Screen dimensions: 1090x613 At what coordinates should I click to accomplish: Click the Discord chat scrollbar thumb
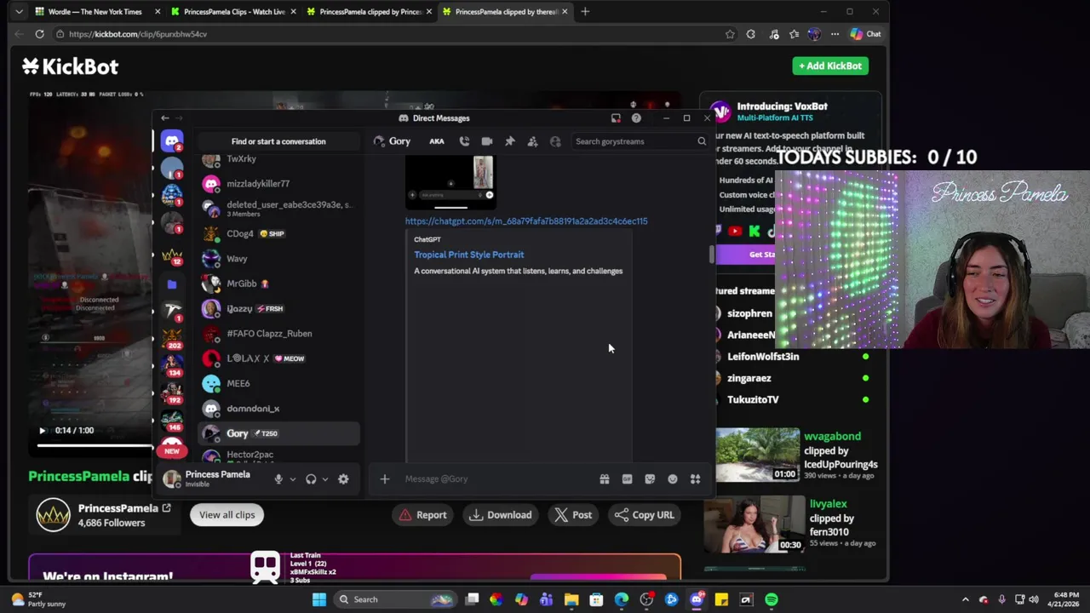click(712, 255)
